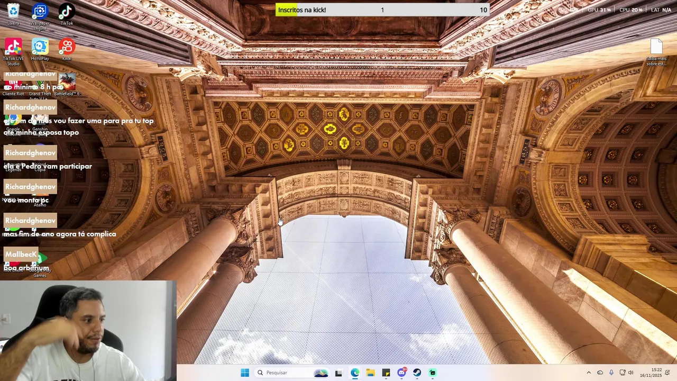This screenshot has height=381, width=677.
Task: Select the HoYoPlay desktop icon
Action: pyautogui.click(x=40, y=50)
